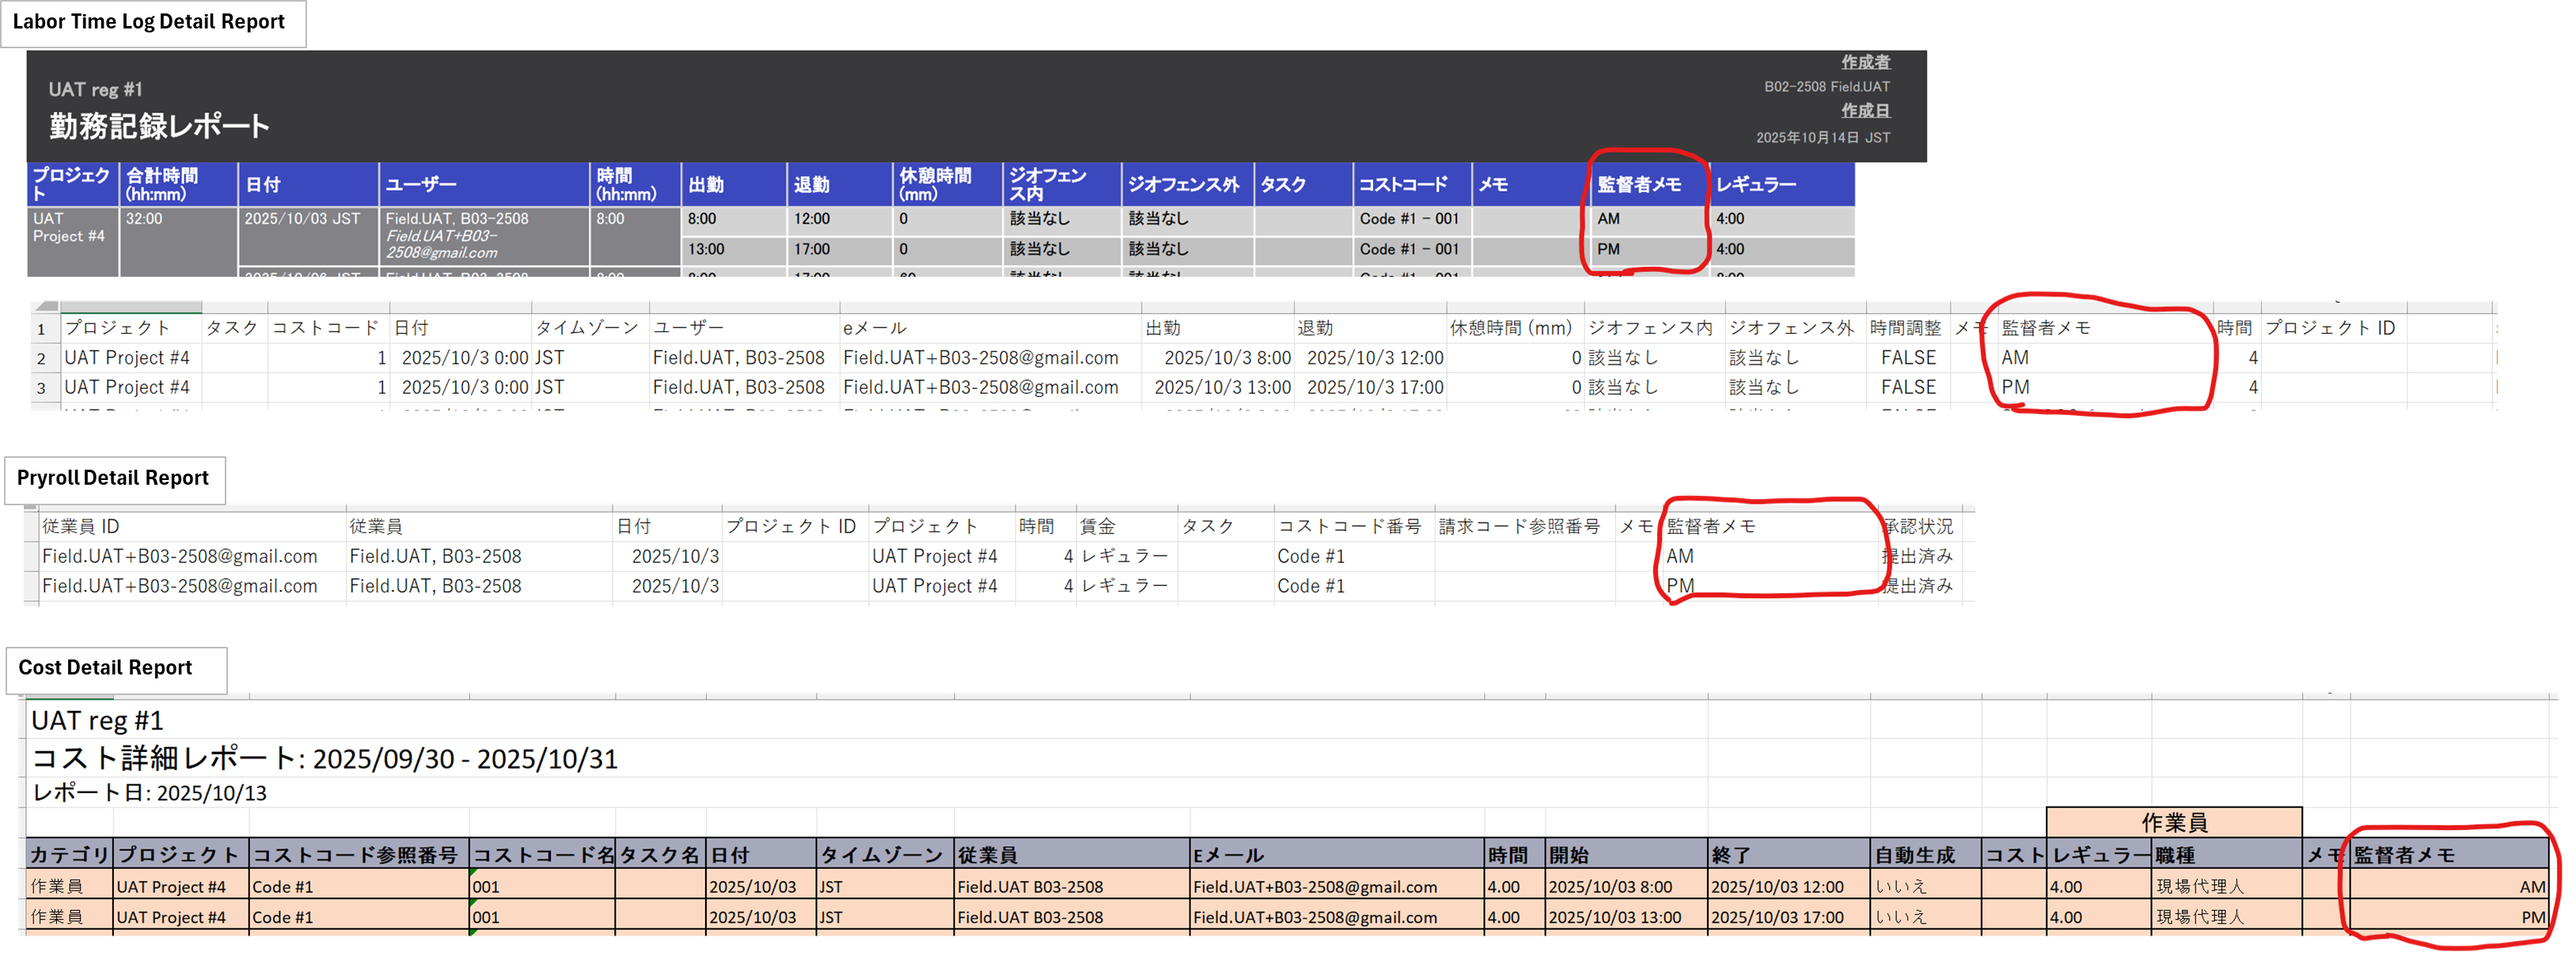This screenshot has height=956, width=2576.
Task: Click the underlined 作成日 heading
Action: (x=1865, y=111)
